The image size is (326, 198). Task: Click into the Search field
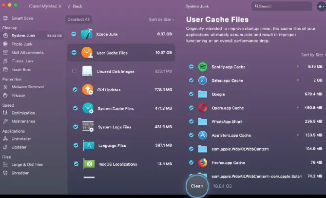click(x=282, y=6)
